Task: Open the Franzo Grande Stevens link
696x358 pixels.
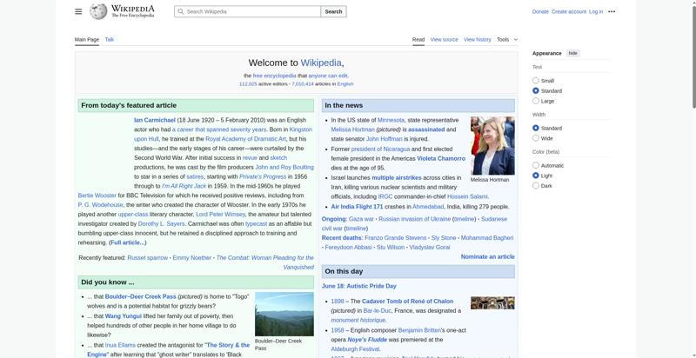Action: coord(396,238)
